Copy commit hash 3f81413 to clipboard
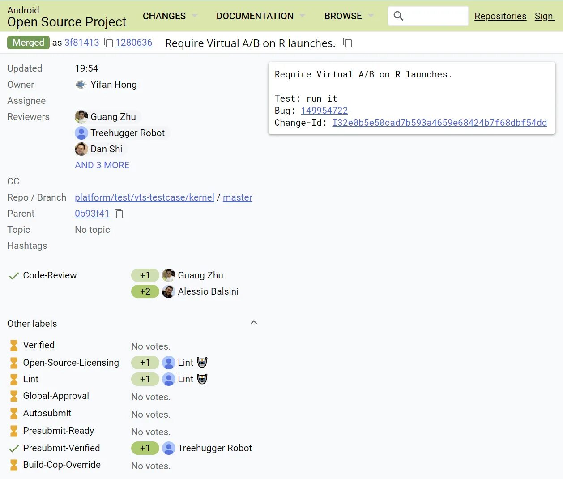 pyautogui.click(x=108, y=43)
